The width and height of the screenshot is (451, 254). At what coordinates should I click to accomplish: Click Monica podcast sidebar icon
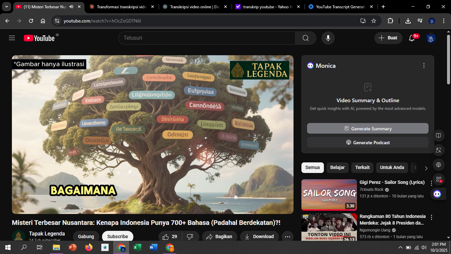[438, 165]
